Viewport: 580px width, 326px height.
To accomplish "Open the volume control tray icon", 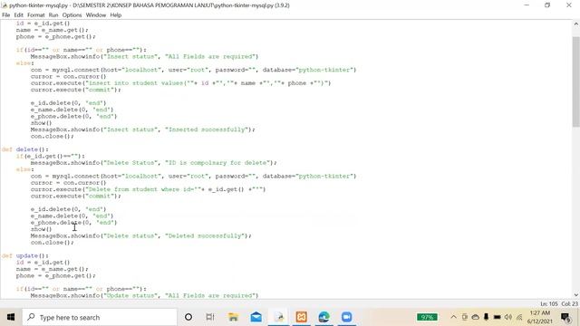I will click(508, 317).
